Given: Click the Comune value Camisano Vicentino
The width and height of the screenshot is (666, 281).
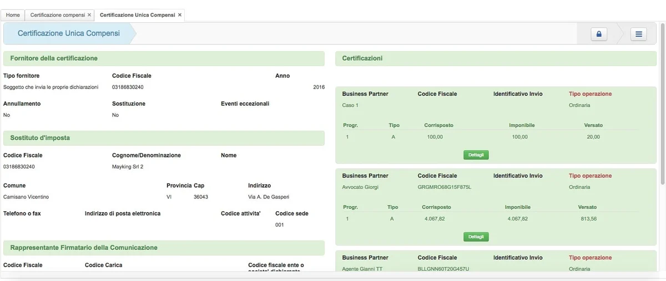Looking at the screenshot, I should tap(26, 197).
